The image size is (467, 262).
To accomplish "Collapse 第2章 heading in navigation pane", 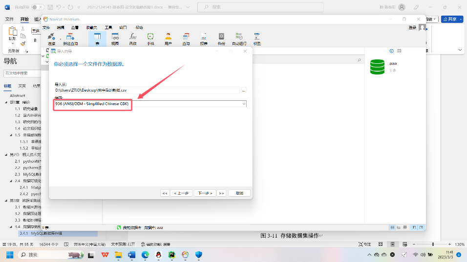I will pyautogui.click(x=6, y=154).
